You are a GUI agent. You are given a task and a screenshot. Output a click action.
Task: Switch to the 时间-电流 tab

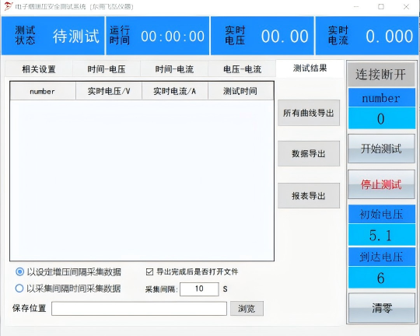coord(174,69)
